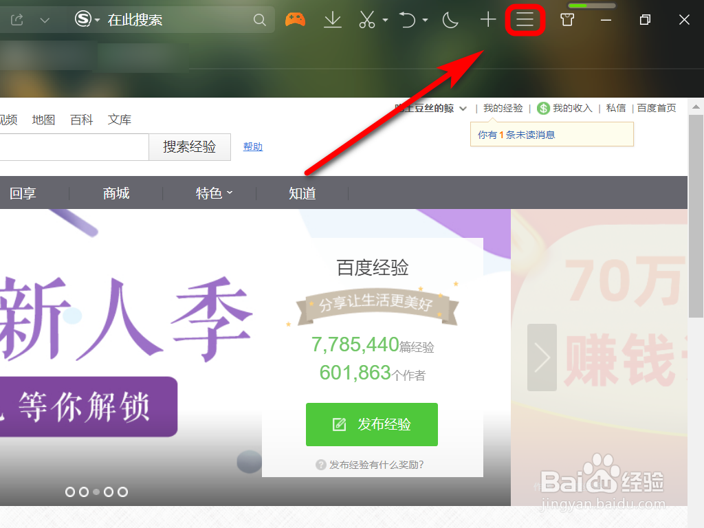This screenshot has width=704, height=528.
Task: Click the share icon in browser toolbar
Action: point(17,20)
